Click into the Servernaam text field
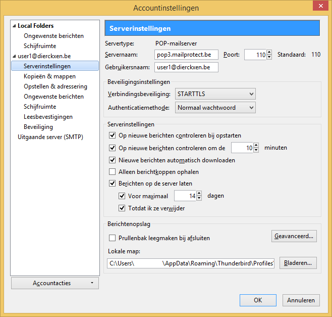Screen dimensions: 332x317 click(x=186, y=55)
